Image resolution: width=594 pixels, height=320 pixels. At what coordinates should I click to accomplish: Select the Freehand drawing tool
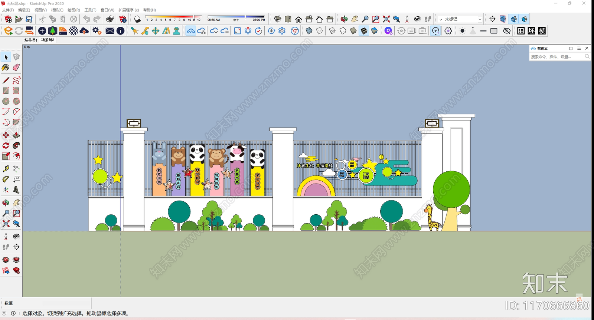coord(16,80)
